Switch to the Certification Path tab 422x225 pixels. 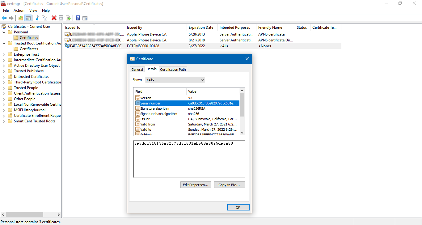[x=173, y=70]
